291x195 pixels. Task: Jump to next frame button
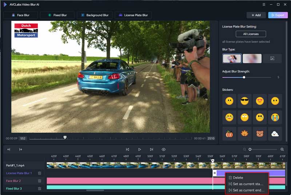click(152, 149)
